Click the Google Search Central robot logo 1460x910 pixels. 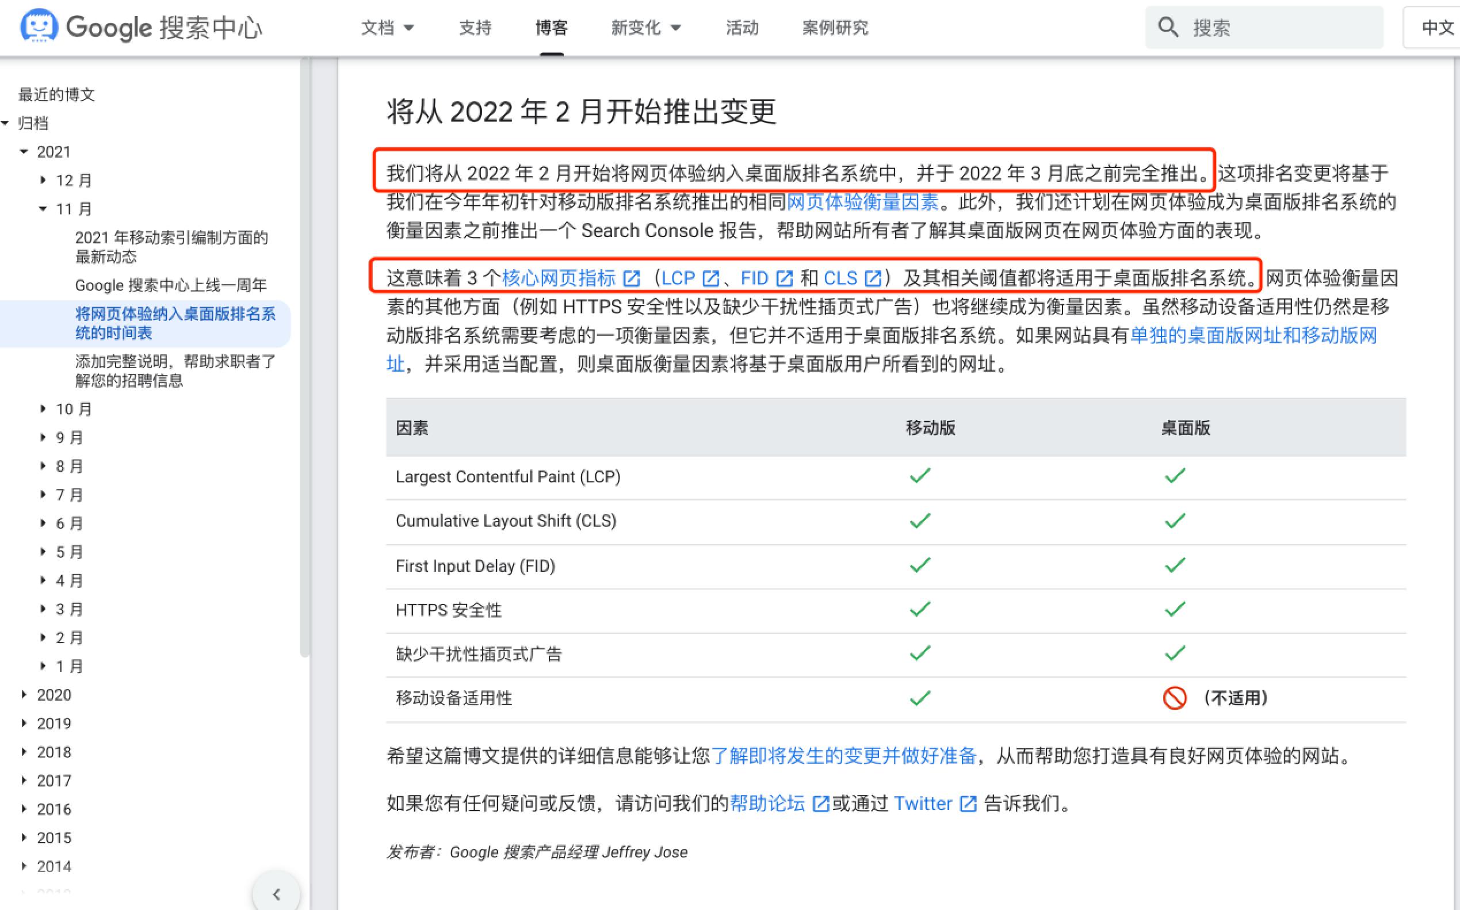39,26
